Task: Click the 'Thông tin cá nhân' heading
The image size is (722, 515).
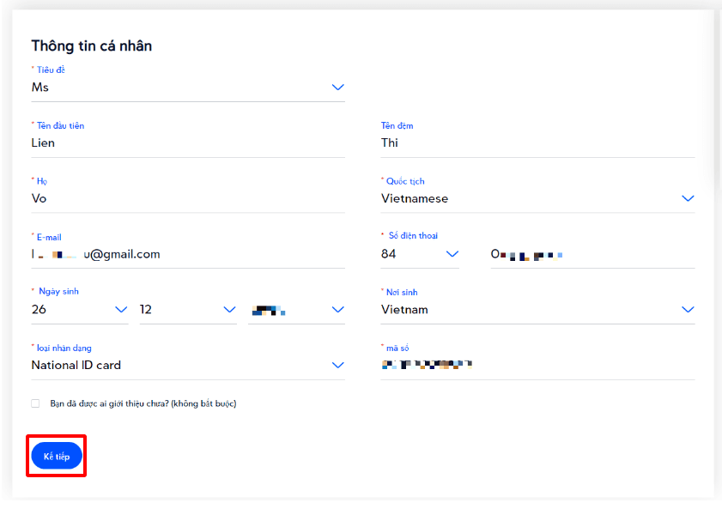Action: tap(92, 46)
